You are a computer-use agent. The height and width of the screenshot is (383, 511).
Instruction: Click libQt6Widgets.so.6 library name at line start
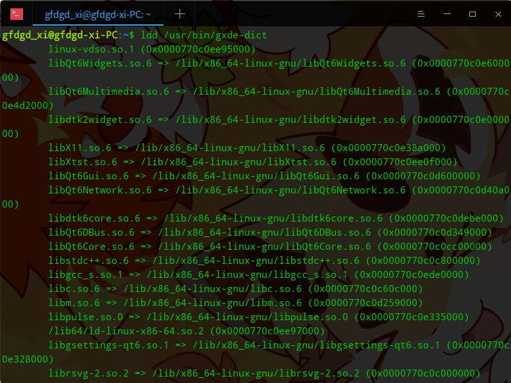pos(100,63)
